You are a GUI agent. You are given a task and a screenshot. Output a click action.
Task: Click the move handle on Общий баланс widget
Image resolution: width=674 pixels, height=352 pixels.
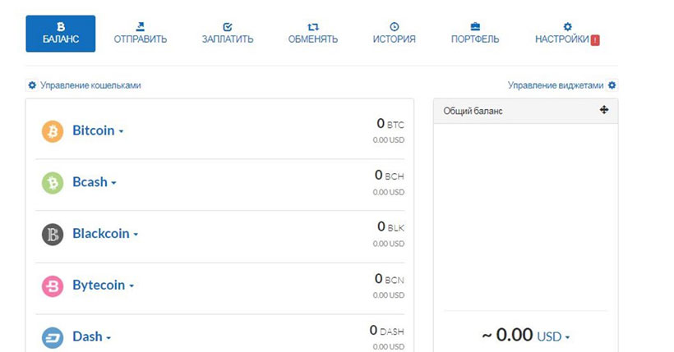tap(604, 110)
